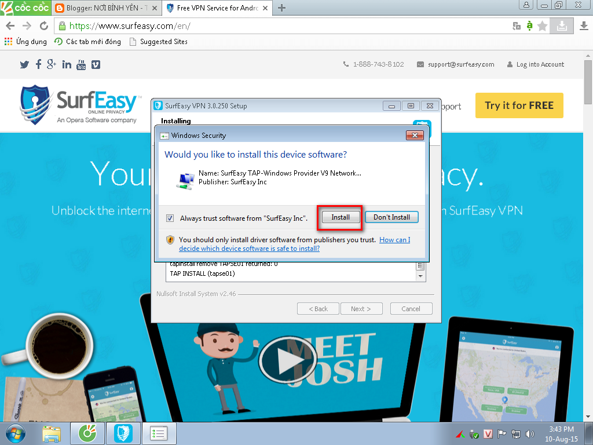Click the volume speaker tray icon
The width and height of the screenshot is (593, 445).
click(530, 434)
